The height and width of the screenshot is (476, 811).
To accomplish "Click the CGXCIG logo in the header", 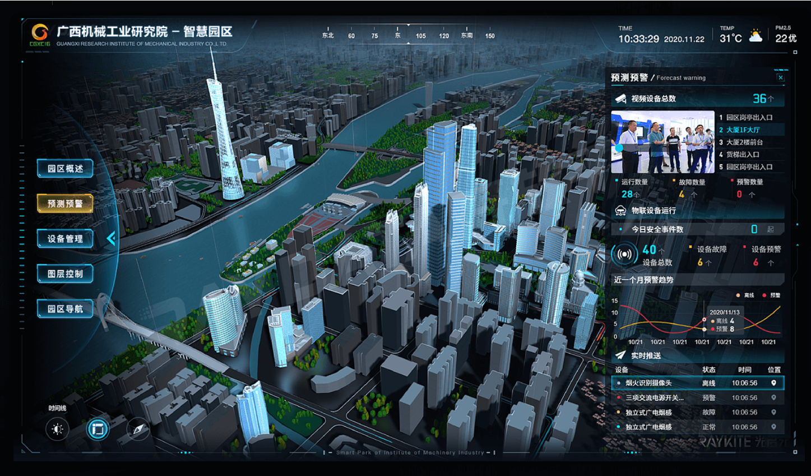I will click(x=40, y=35).
